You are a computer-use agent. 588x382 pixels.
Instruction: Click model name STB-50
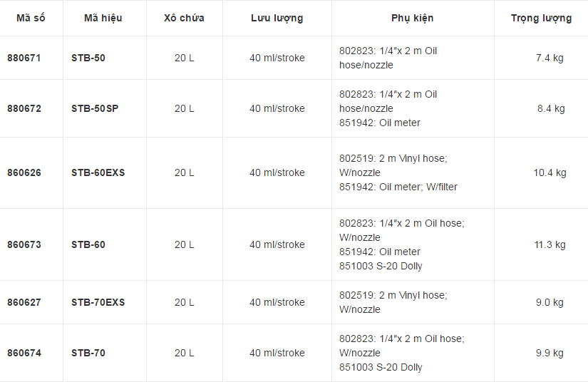[x=88, y=58]
